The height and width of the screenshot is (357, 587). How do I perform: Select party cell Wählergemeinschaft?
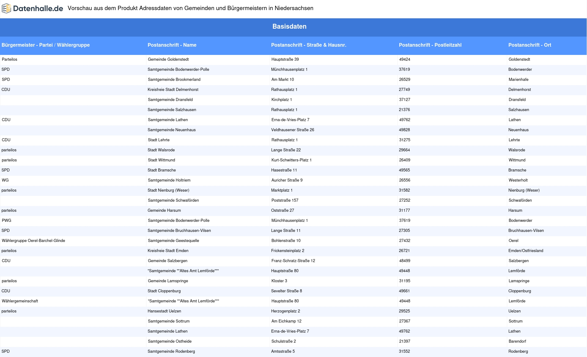coord(20,301)
